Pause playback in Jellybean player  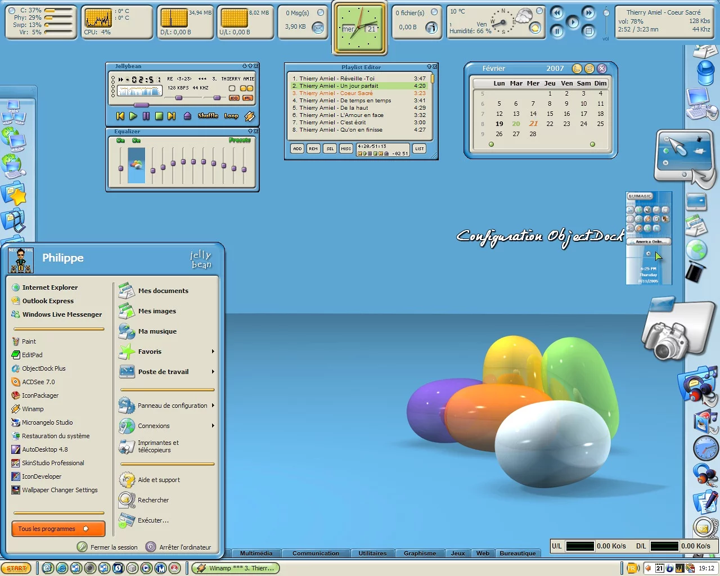tap(146, 116)
